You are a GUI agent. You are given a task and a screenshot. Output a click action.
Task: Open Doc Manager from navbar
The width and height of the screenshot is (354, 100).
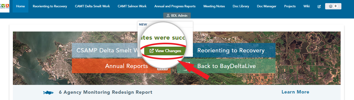pyautogui.click(x=267, y=6)
